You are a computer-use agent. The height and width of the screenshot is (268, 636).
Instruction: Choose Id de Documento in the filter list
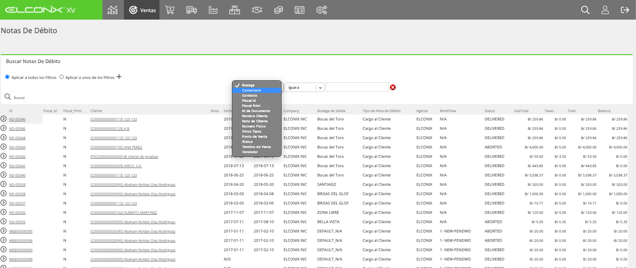tap(257, 111)
